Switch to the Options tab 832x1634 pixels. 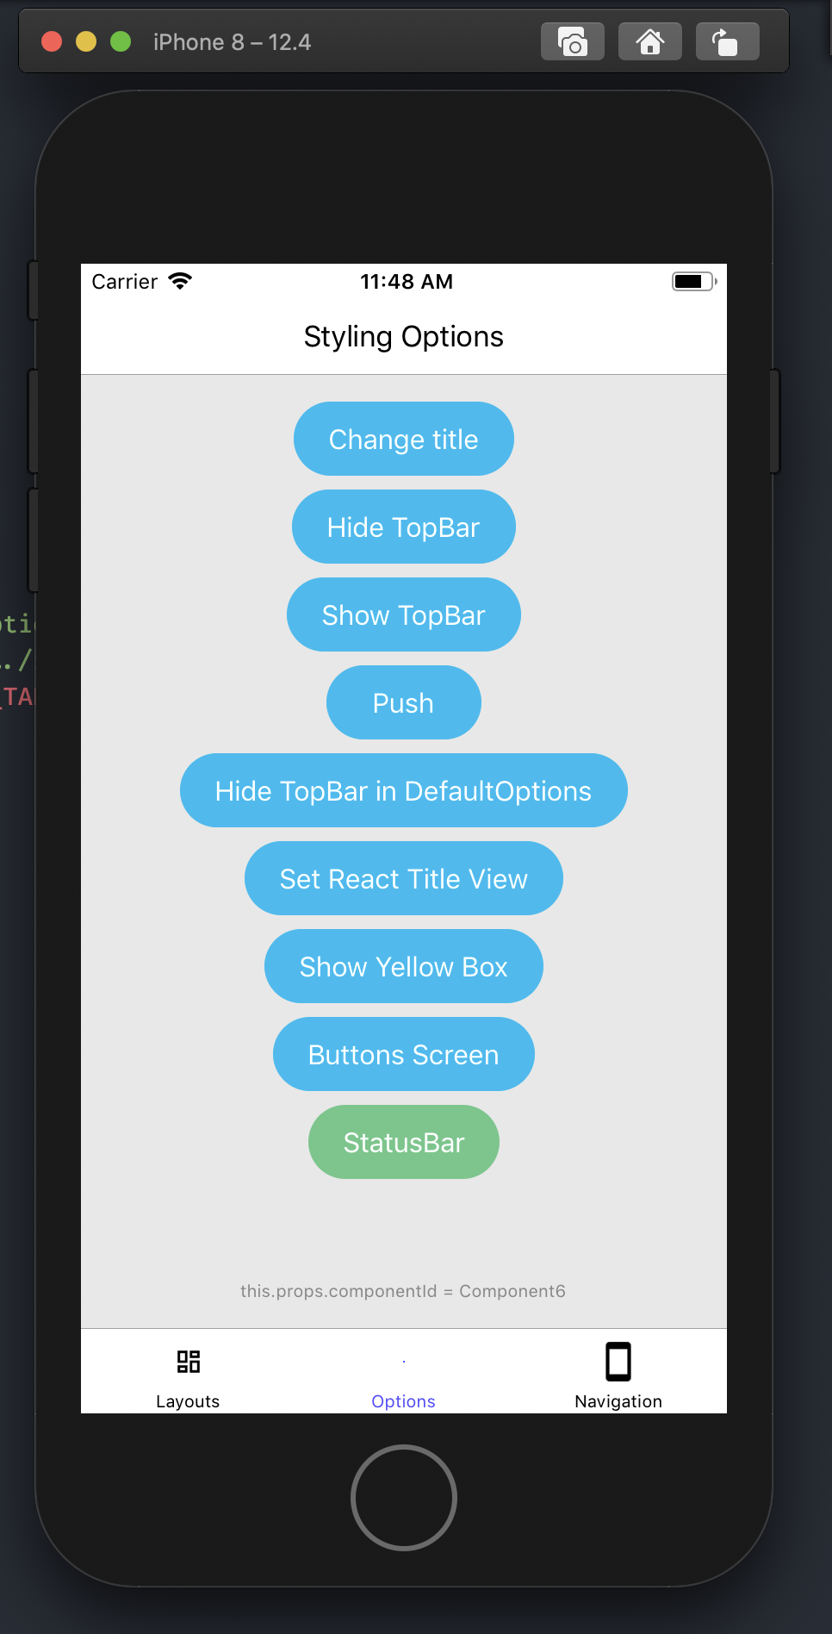click(403, 1400)
